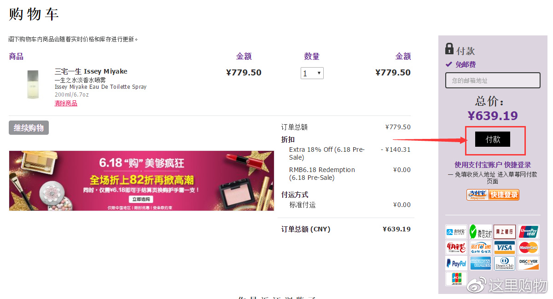Choose the JCB card icon

click(x=456, y=279)
